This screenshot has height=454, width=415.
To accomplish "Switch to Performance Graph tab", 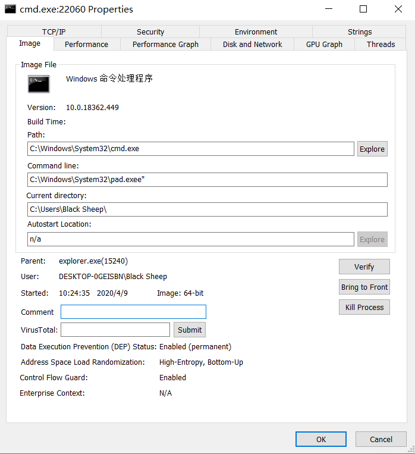I will tap(165, 44).
